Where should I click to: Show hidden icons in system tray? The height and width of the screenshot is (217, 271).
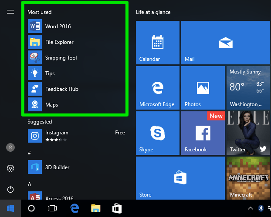point(251,208)
